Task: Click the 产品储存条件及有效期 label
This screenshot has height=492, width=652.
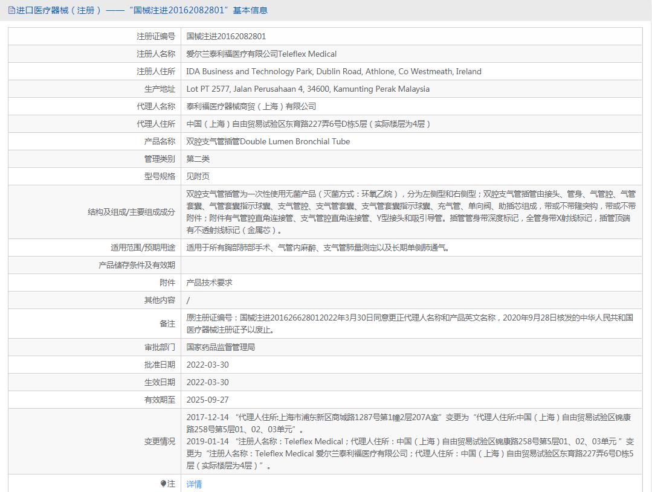Action: point(137,265)
